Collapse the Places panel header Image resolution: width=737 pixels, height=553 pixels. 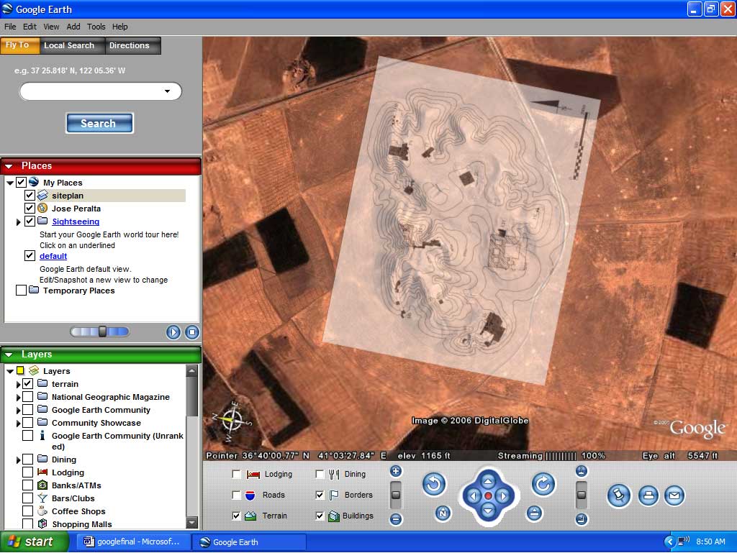click(9, 166)
